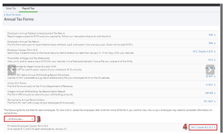Click Illinois W-2 Forms row title
223x134 pixels.
[17, 83]
